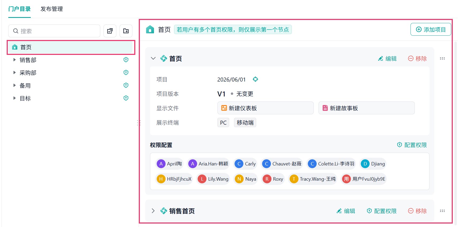460x227 pixels.
Task: Click the Carly user chip
Action: click(245, 164)
